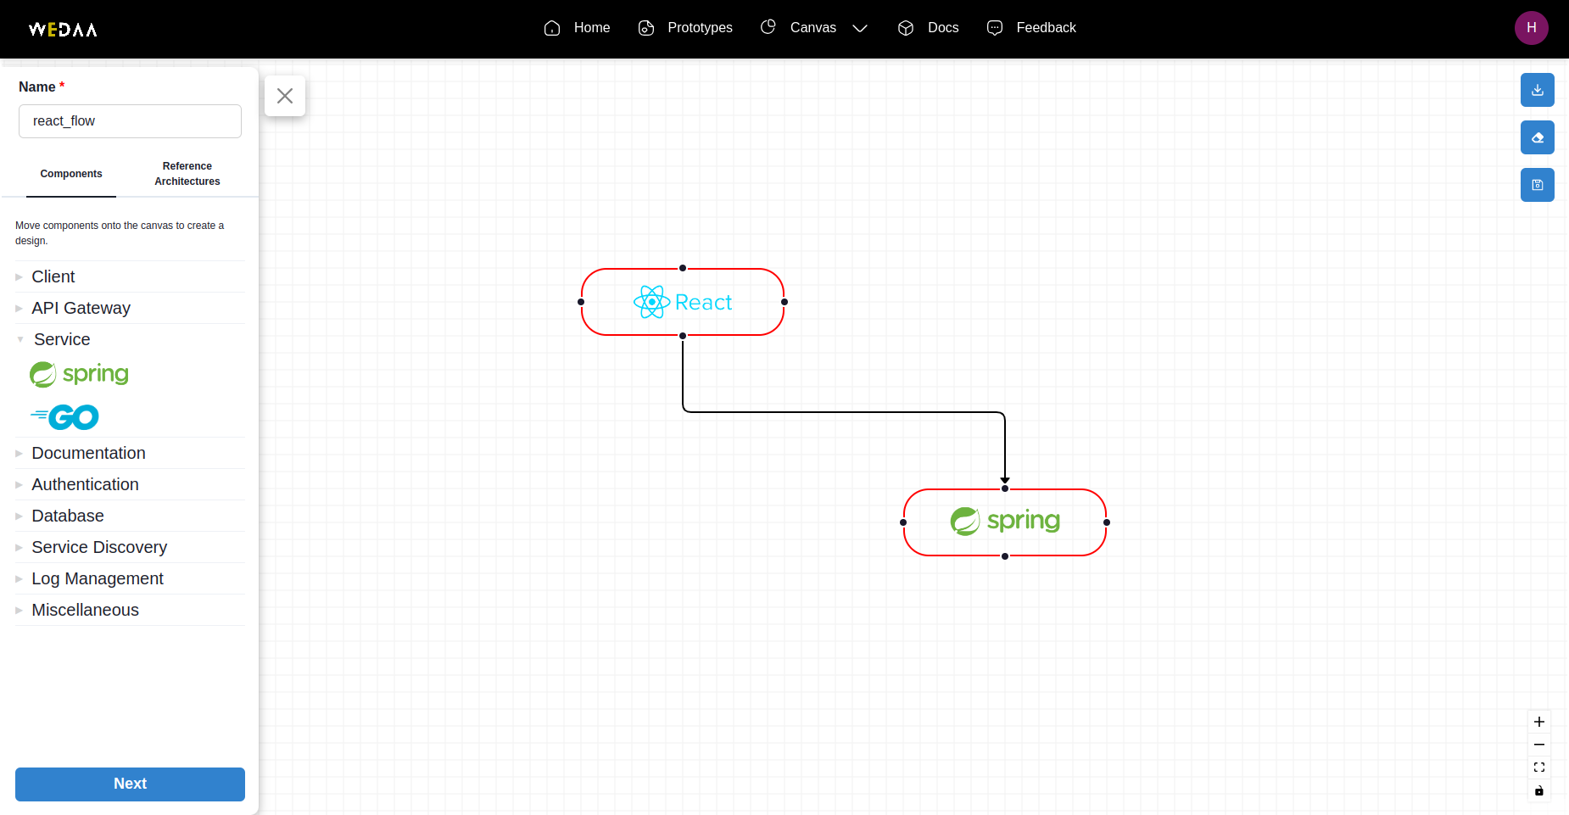The height and width of the screenshot is (815, 1569).
Task: Expand the Miscellaneous category
Action: point(130,610)
